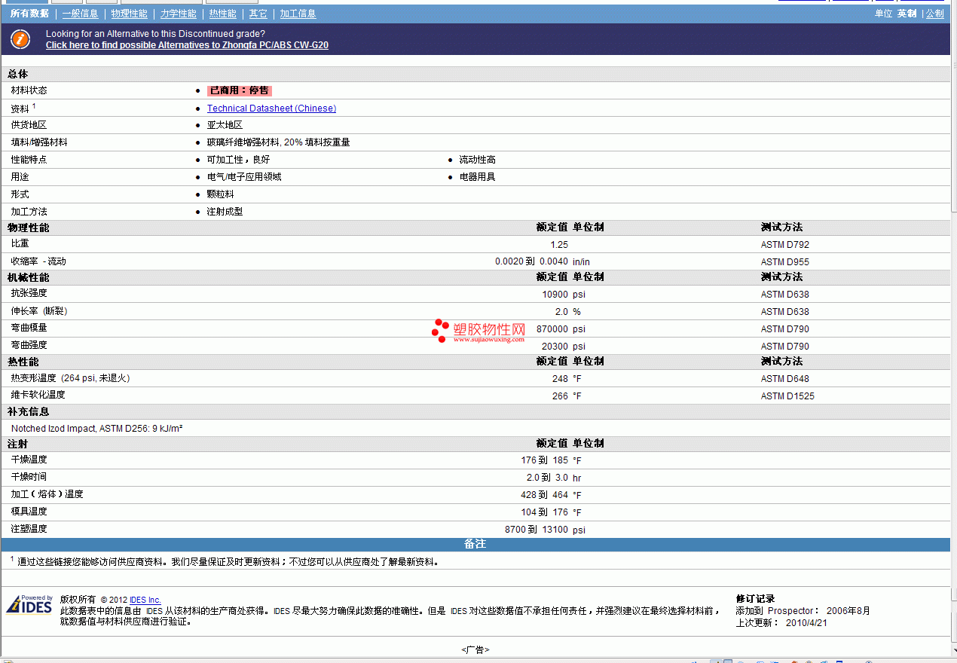Click Vicat softening temperature value 266
Viewport: 957px width, 663px height.
click(560, 396)
